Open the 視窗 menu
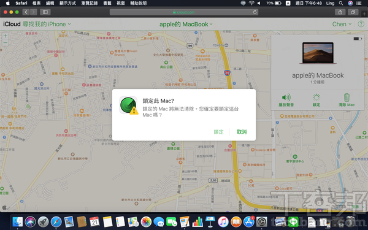Viewport: 368px width, 230px height. tap(121, 3)
